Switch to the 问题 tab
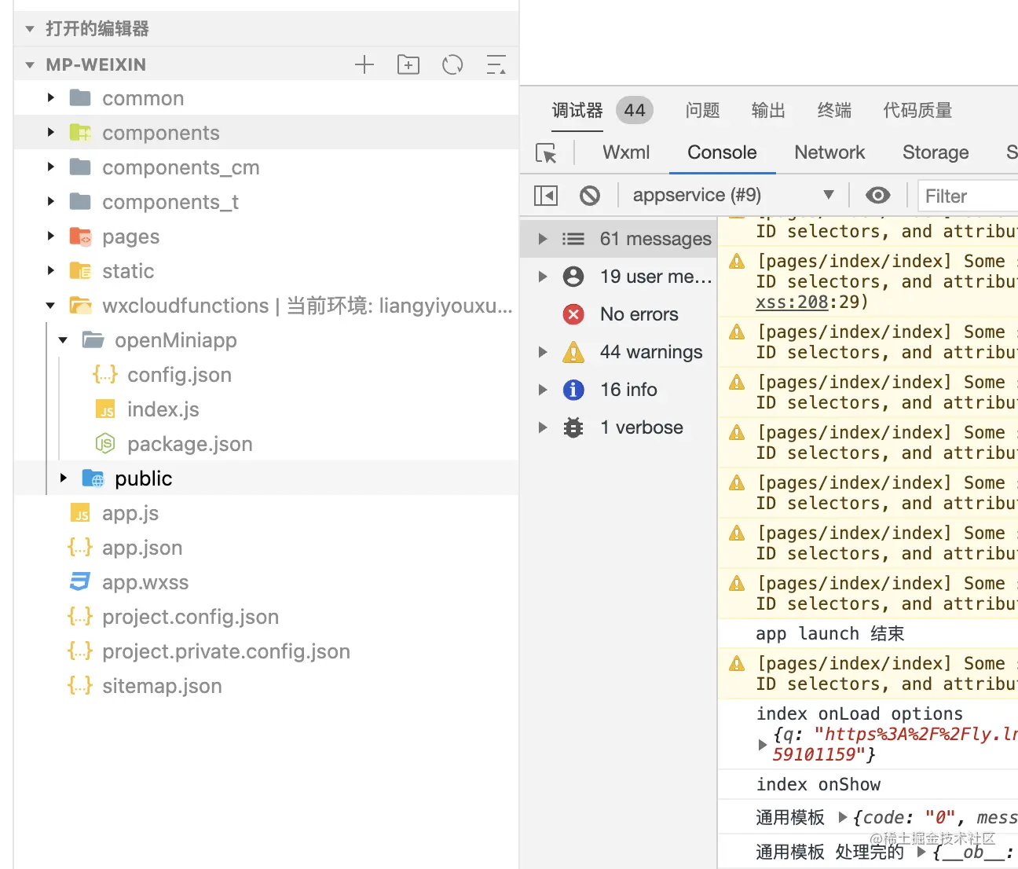Viewport: 1018px width, 869px height. 702,110
